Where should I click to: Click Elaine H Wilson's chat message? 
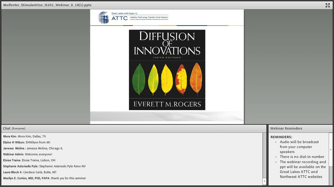[27, 142]
